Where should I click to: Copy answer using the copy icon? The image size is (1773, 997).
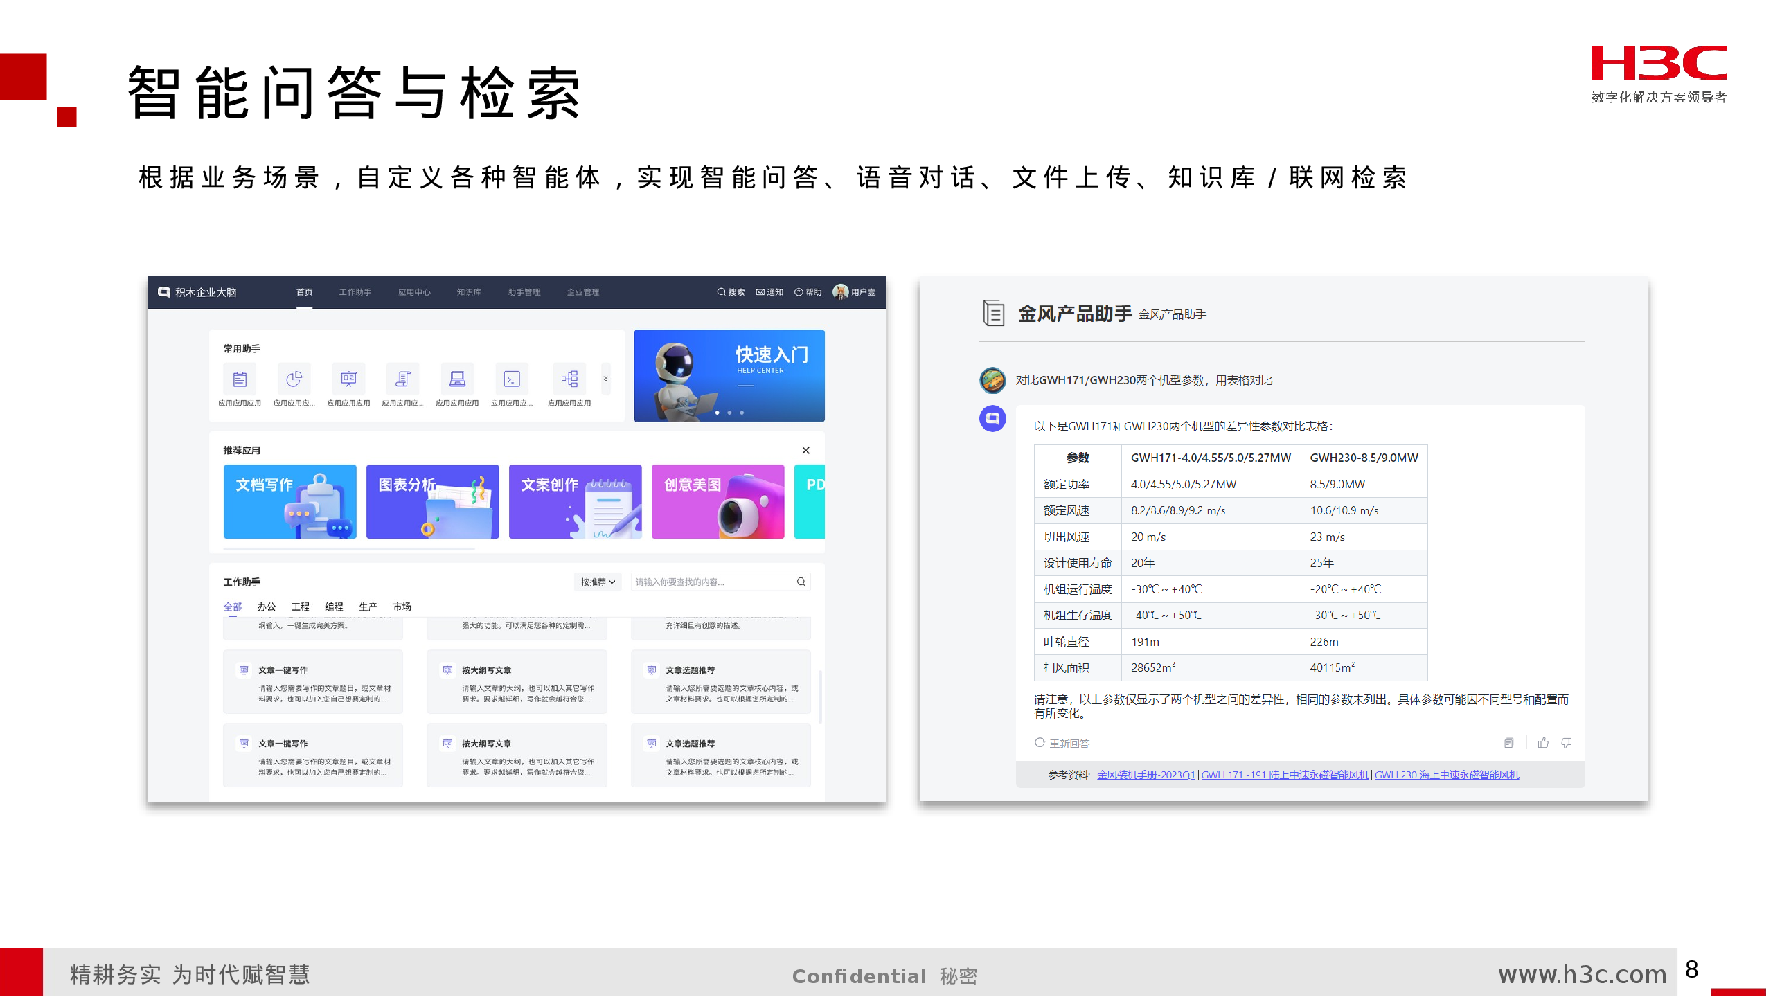(x=1508, y=743)
